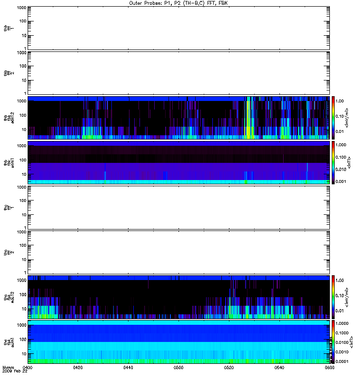
Task: Click the '1.00' value on thb edc12 color bar
Action: [339, 101]
